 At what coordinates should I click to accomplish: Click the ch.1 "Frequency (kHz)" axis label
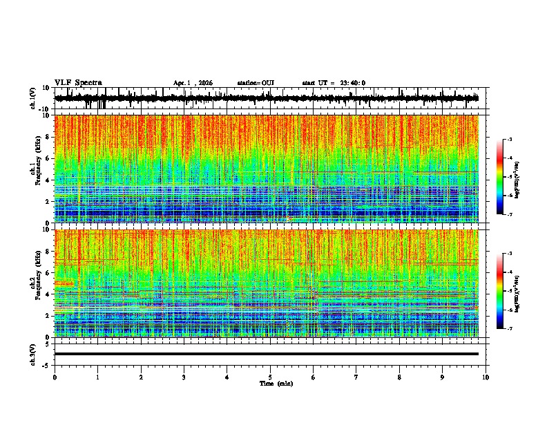[38, 160]
